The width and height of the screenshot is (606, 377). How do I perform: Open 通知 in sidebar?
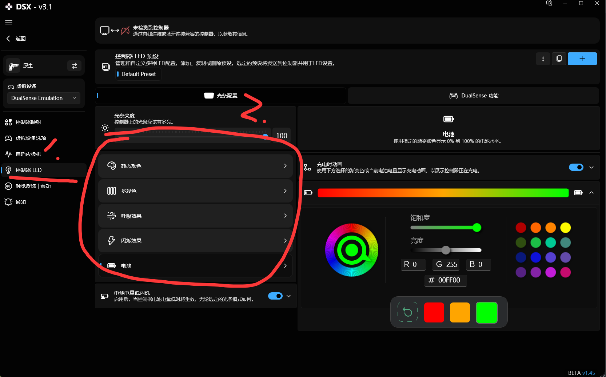44,202
